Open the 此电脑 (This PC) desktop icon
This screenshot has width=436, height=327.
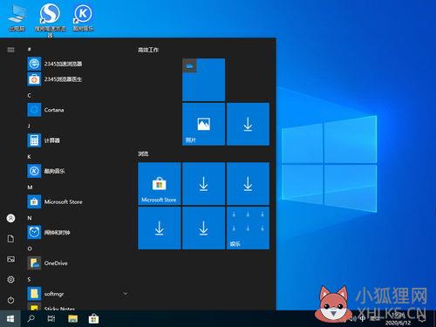[17, 18]
